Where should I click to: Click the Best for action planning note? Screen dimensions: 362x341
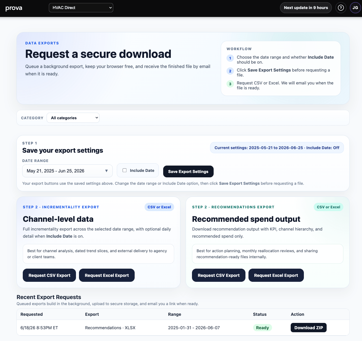[268, 254]
